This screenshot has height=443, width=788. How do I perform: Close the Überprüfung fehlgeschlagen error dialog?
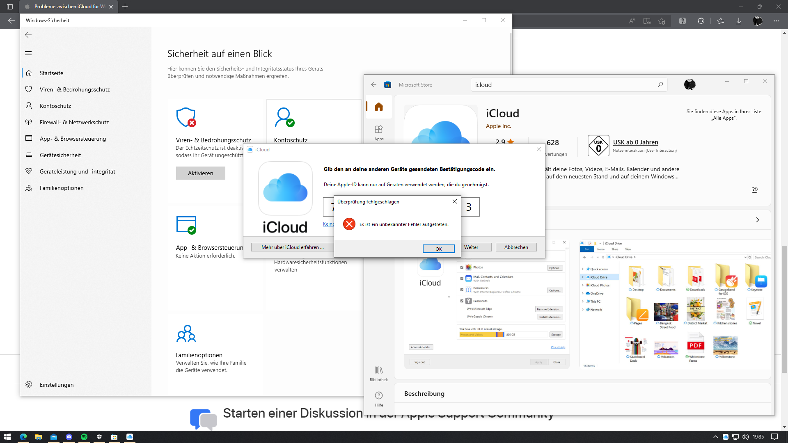(454, 201)
